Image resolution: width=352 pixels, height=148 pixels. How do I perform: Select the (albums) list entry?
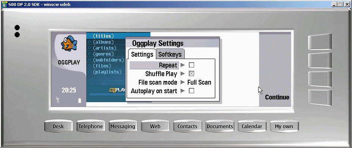click(x=103, y=42)
